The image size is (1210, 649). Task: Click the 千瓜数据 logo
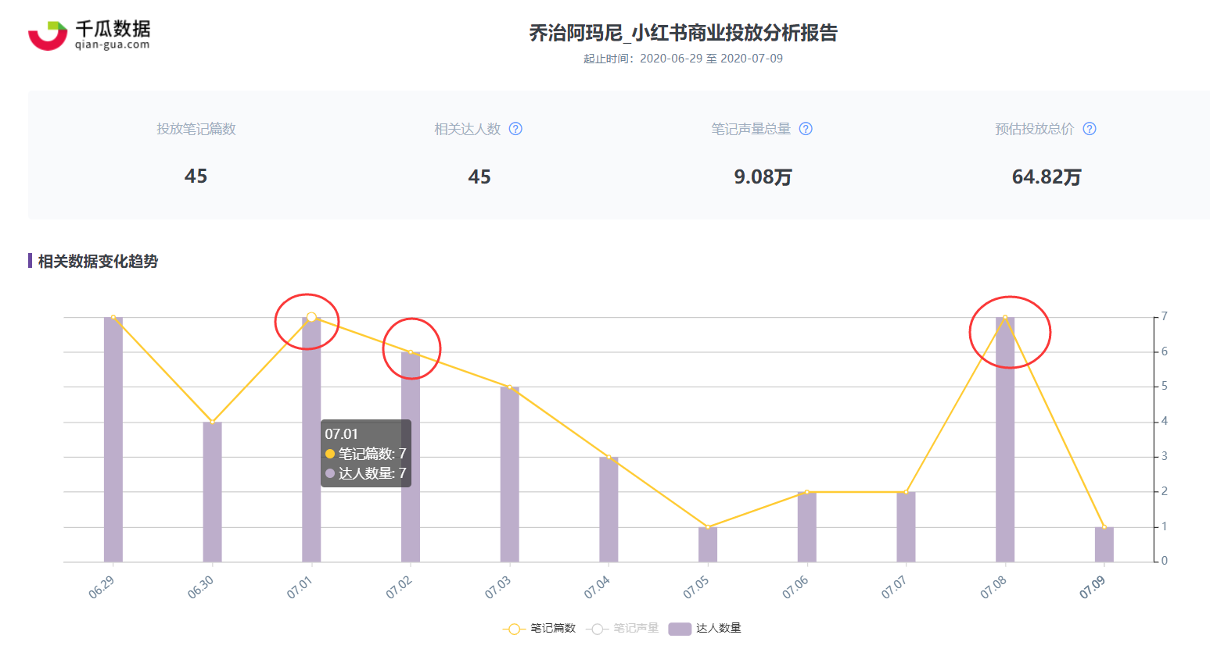point(88,35)
